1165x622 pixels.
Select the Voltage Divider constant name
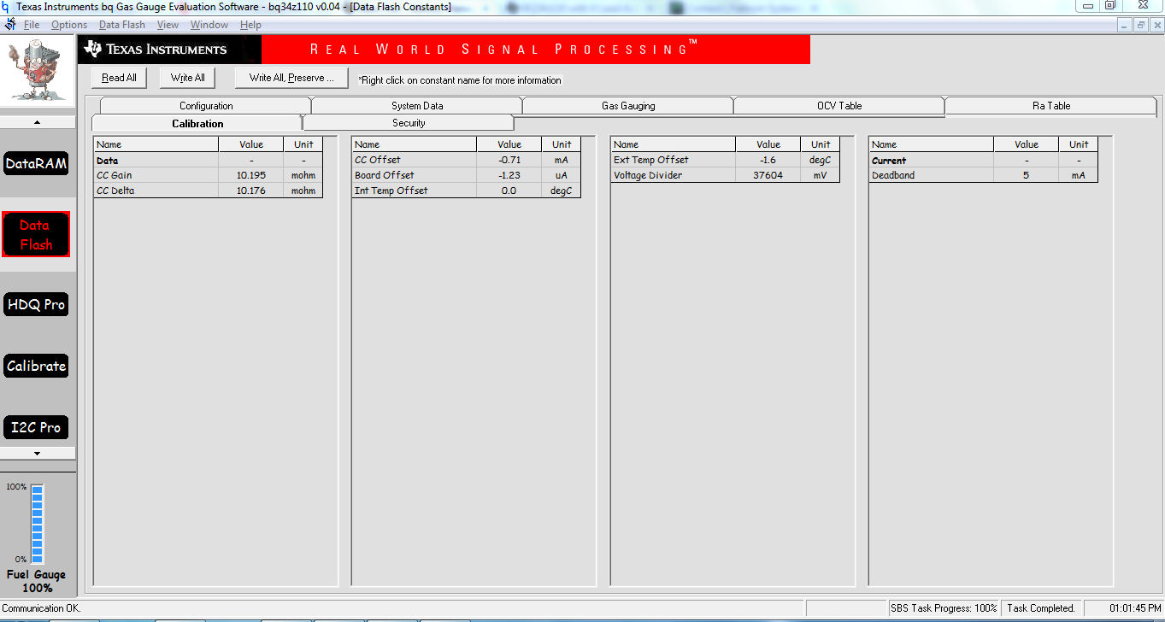coord(674,175)
